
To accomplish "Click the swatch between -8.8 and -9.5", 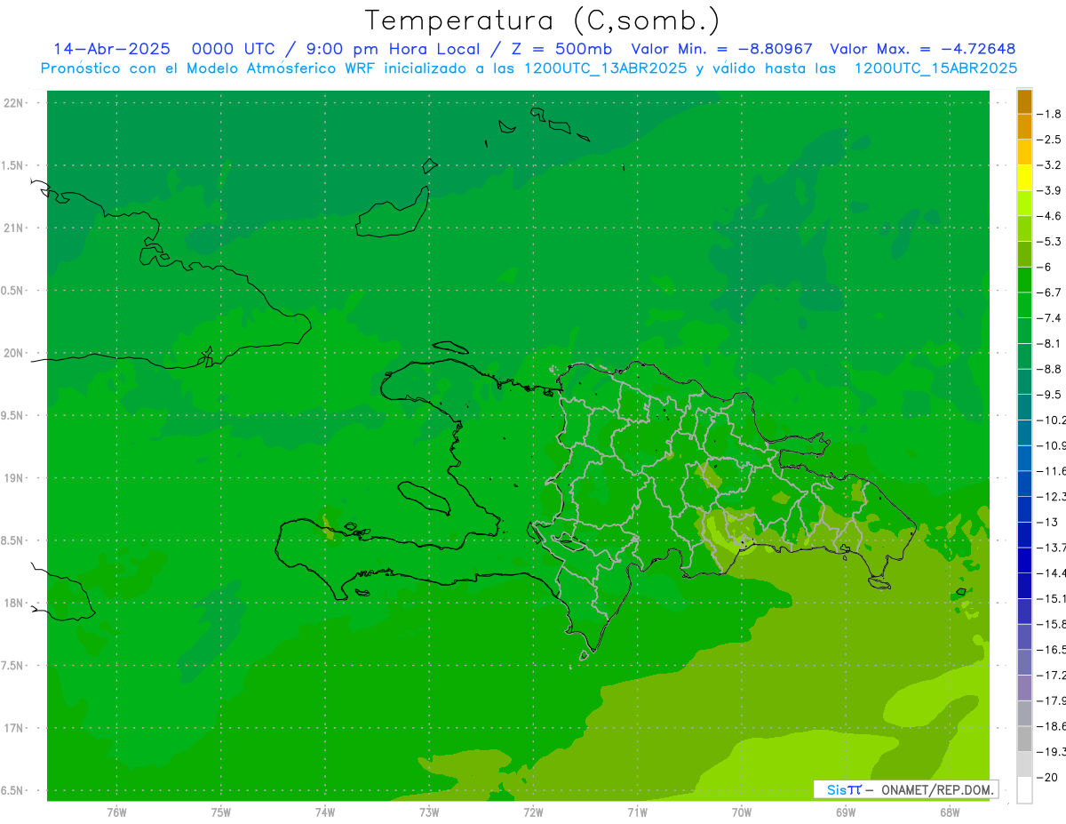I will (x=1024, y=381).
